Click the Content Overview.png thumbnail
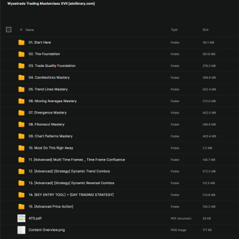Viewport: 239px width, 239px height. point(22,230)
